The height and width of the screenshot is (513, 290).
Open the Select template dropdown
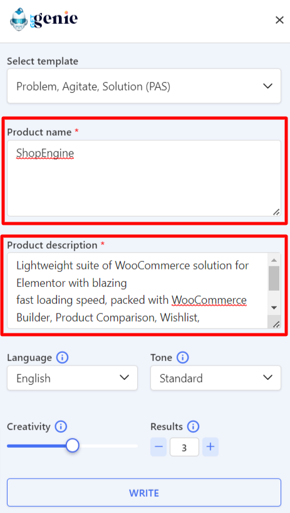[144, 86]
